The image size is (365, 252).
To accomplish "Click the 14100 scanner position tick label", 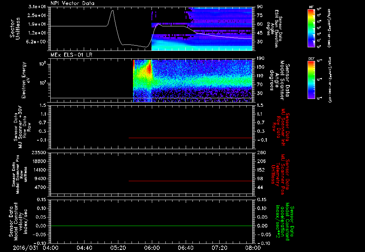I will 38,170.
